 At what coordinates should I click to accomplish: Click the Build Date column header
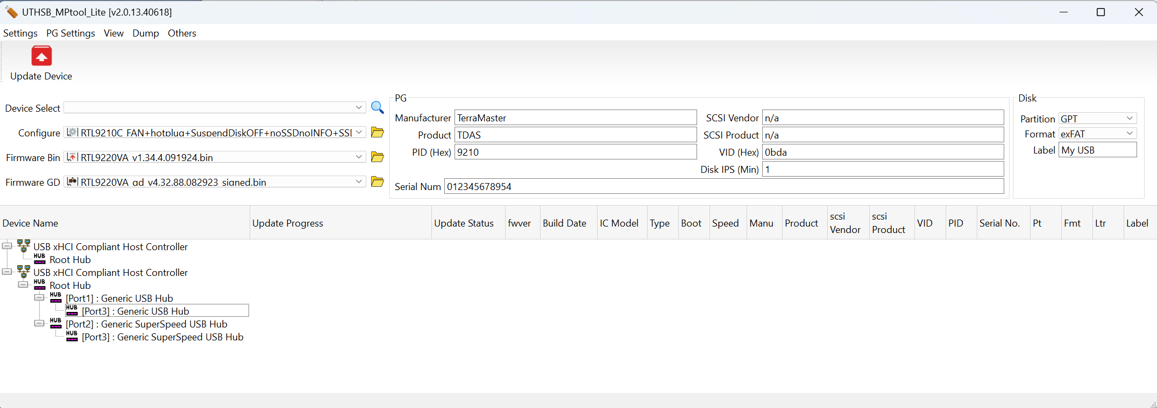point(569,223)
